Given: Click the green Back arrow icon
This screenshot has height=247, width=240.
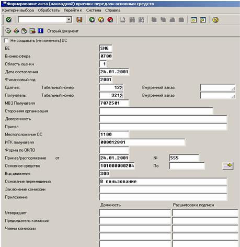Looking at the screenshot, I should pyautogui.click(x=92, y=20).
